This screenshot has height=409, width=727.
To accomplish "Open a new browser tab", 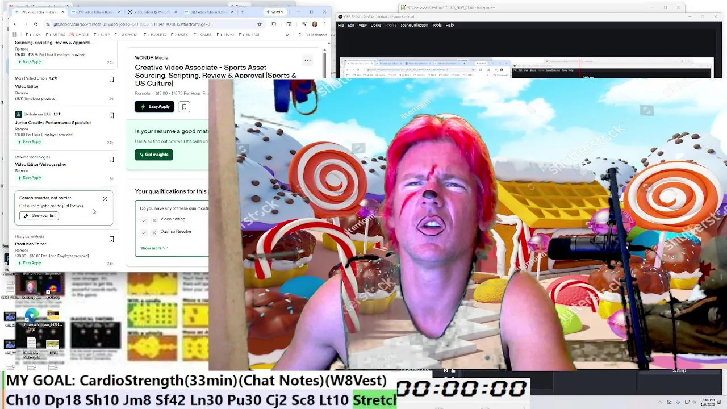I will point(243,12).
